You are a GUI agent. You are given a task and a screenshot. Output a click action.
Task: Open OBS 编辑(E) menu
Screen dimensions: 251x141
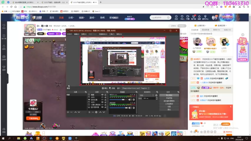(x=77, y=34)
